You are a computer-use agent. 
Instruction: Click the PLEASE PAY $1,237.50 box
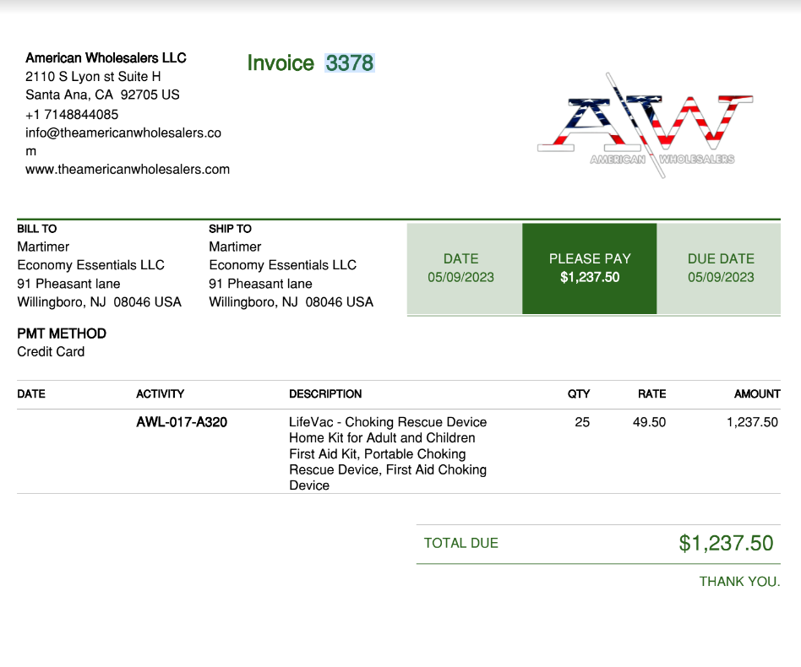[590, 268]
